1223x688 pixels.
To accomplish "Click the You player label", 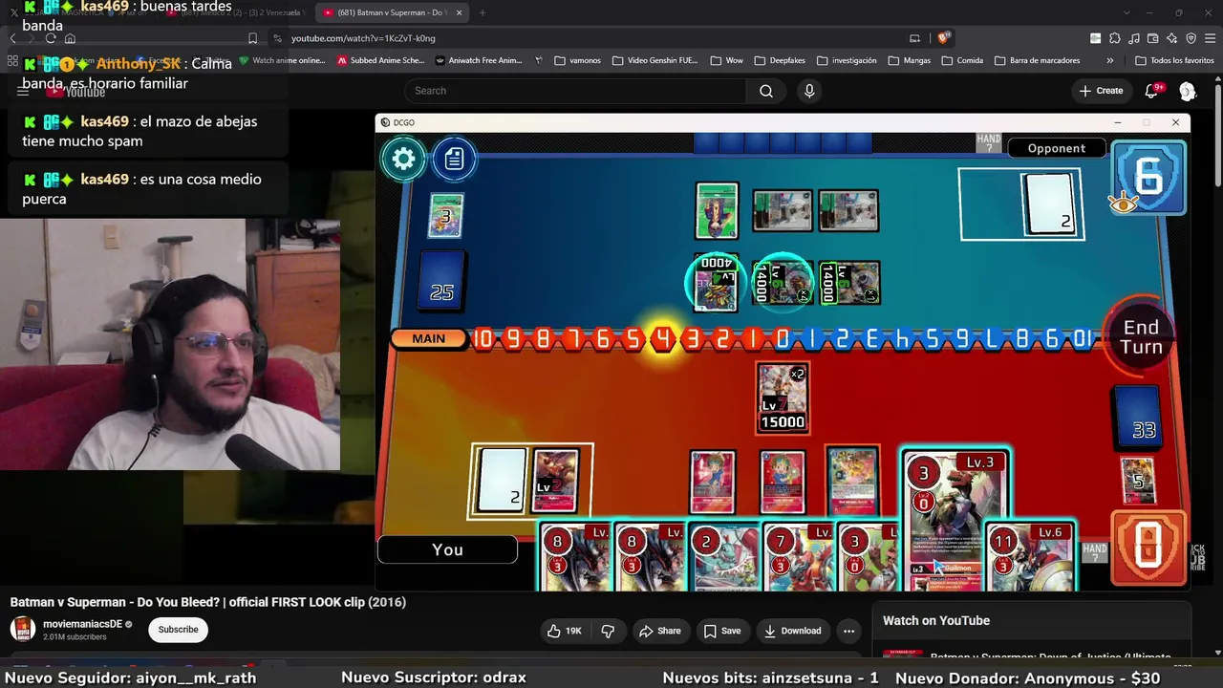I will point(447,549).
